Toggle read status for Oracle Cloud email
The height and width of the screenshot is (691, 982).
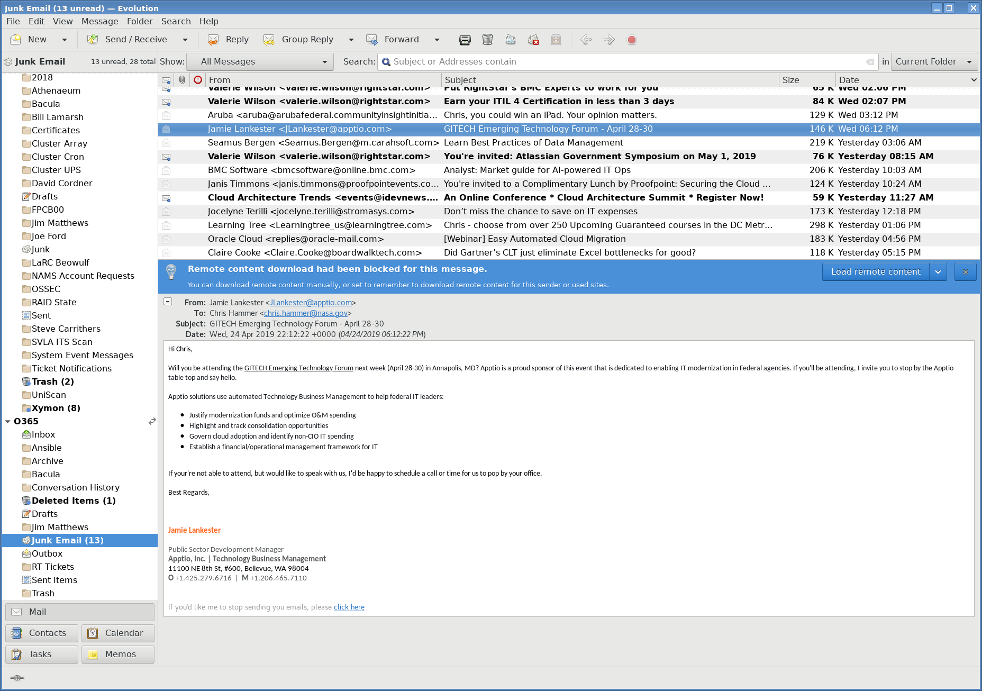click(x=166, y=239)
